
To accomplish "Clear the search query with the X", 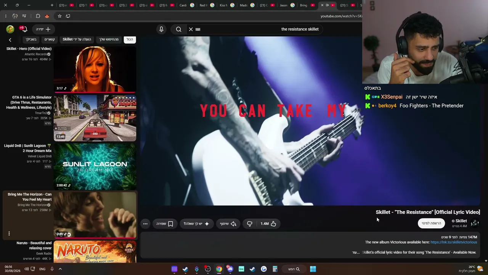I will (191, 29).
